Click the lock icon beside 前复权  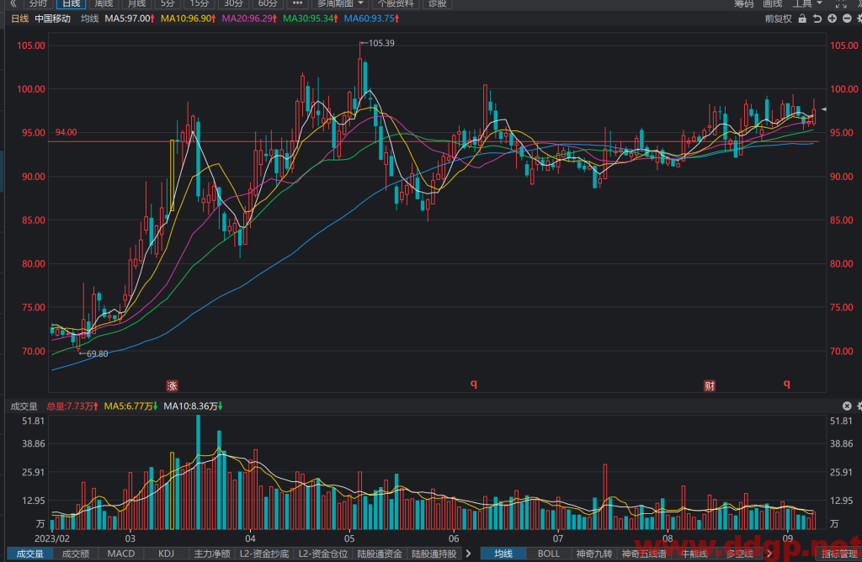(x=802, y=19)
